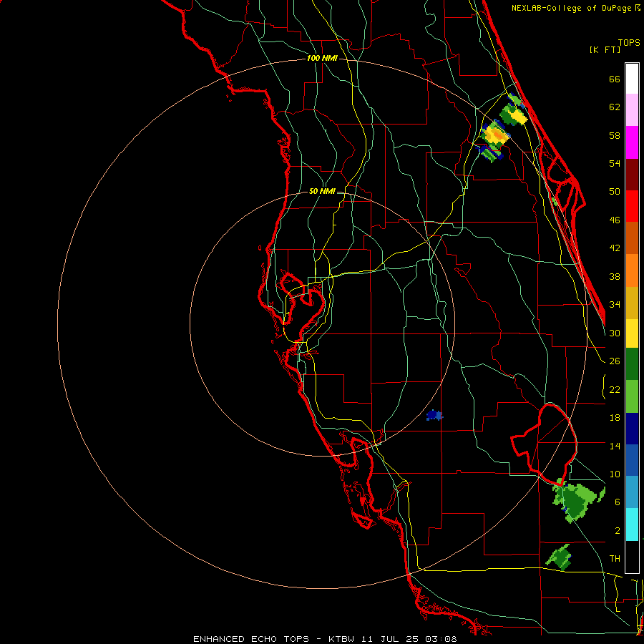Viewport: 644px width, 644px height.
Task: Click the cyan legend swatch
Action: [632, 525]
